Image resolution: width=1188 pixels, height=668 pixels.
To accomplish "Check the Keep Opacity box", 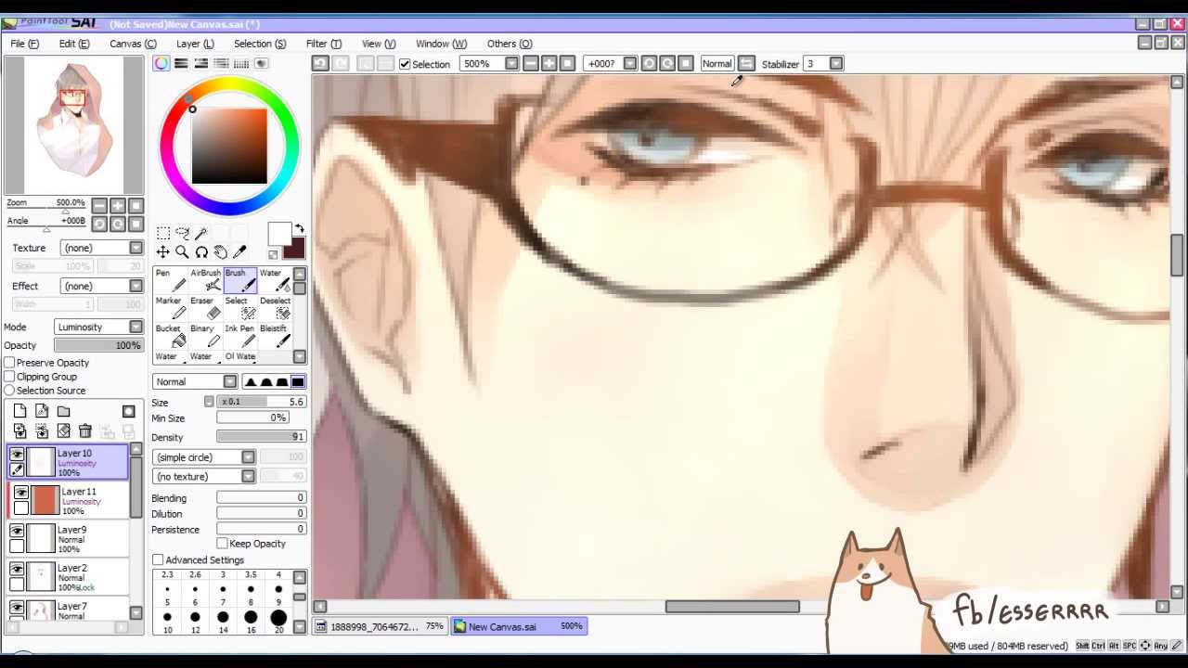I will (x=223, y=544).
